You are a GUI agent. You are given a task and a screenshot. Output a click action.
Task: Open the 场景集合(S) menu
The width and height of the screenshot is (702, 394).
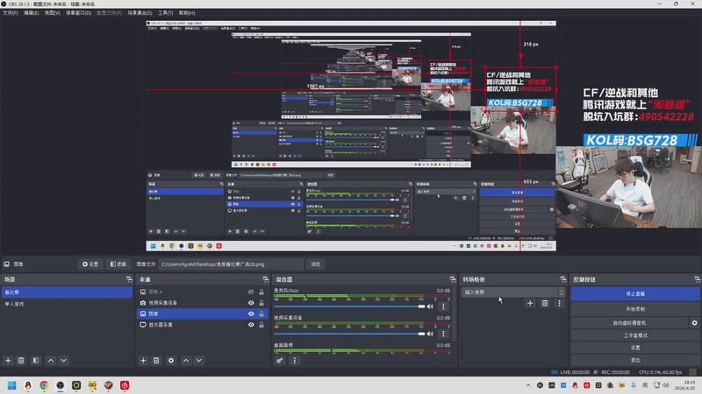pos(140,13)
